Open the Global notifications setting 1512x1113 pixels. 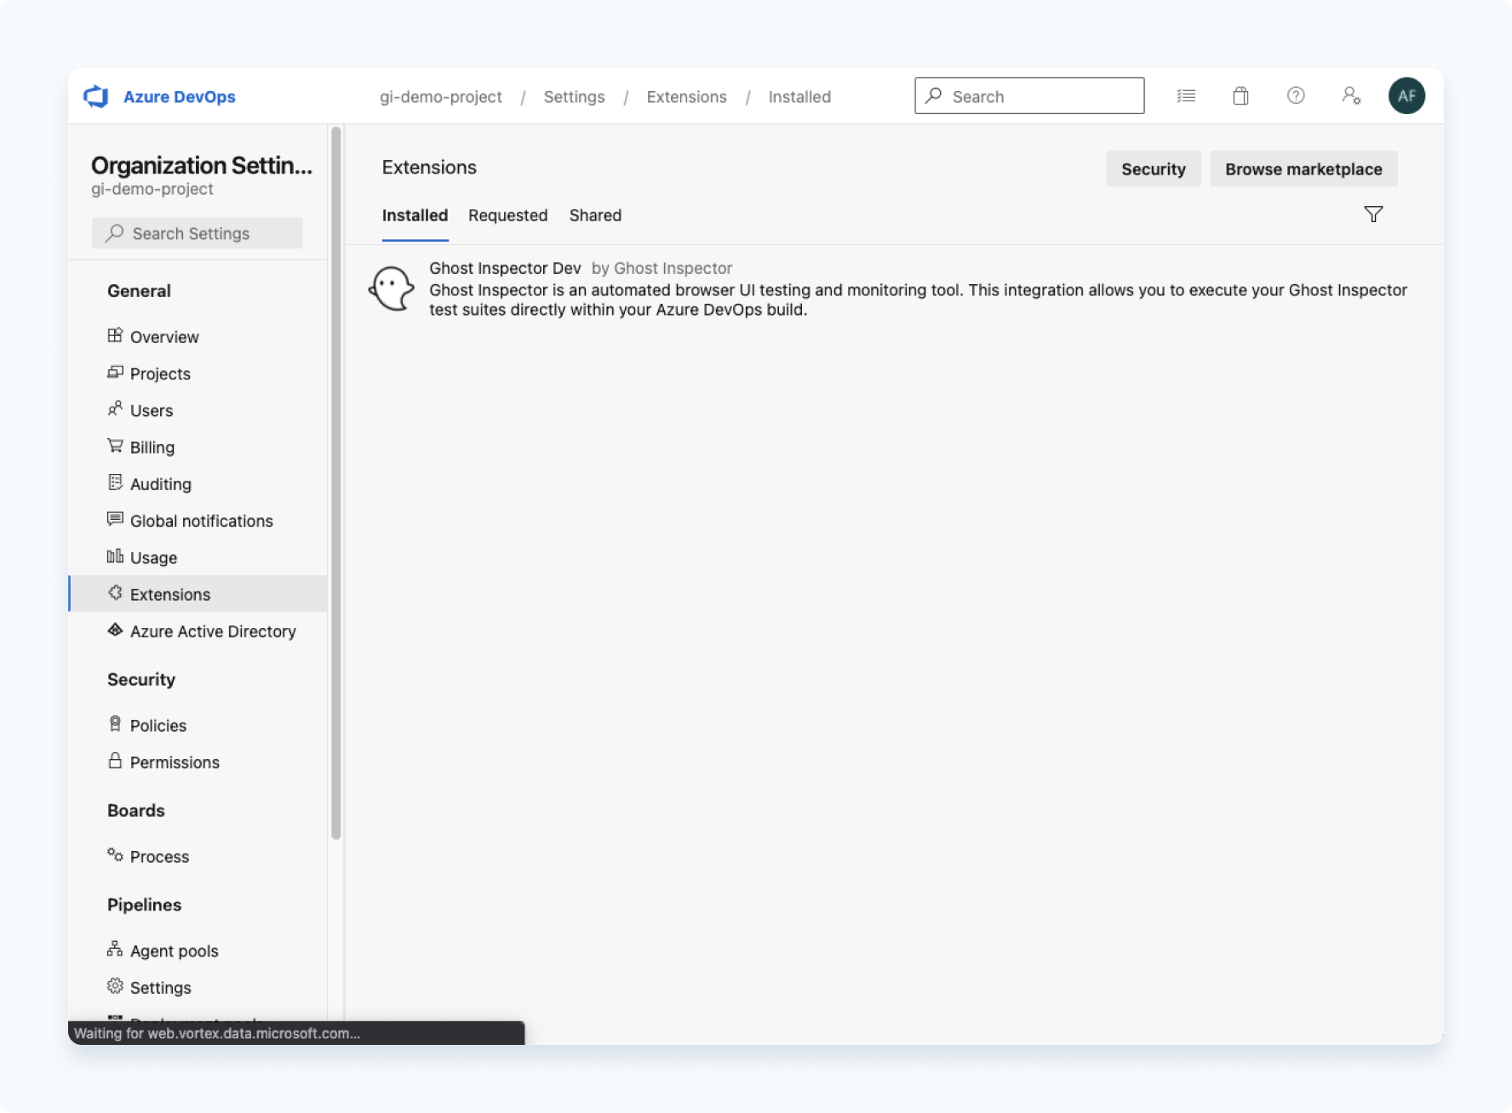[x=201, y=520]
